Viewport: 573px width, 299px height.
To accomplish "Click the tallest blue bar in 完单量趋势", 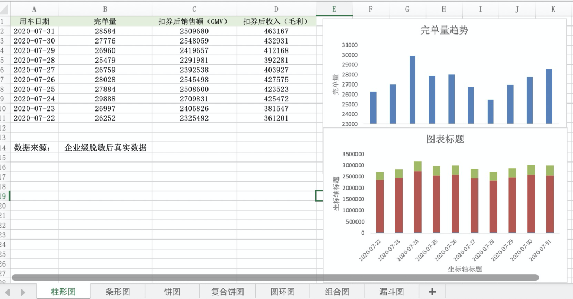I will point(412,90).
